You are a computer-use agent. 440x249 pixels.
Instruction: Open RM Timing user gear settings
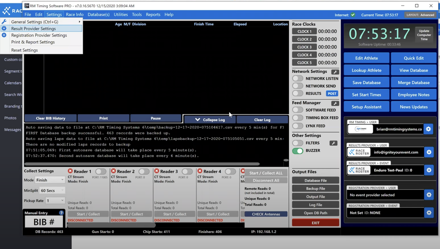pyautogui.click(x=428, y=129)
